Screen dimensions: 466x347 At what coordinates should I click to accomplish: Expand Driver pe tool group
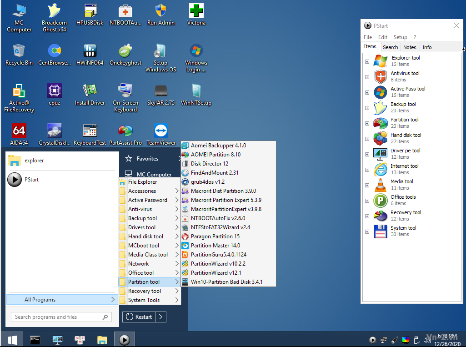(367, 154)
